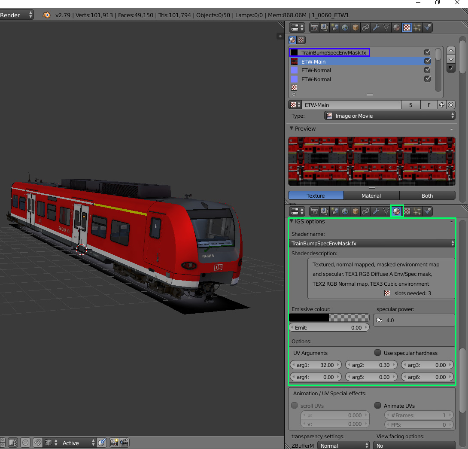Screen dimensions: 468x449
Task: Select TrainBumpSpecEnvMask.fx texture slot
Action: [334, 52]
